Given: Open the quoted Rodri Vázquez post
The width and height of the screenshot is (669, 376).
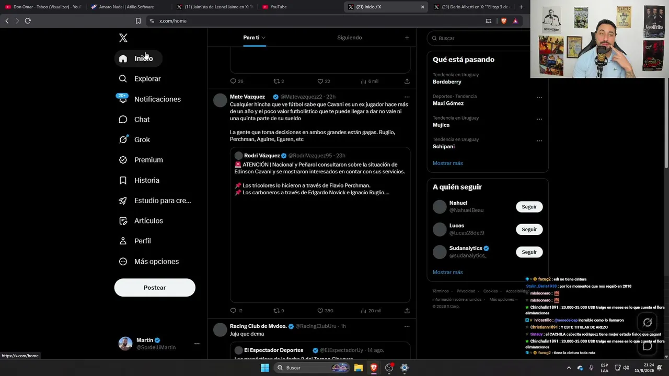Looking at the screenshot, I should pos(320,225).
